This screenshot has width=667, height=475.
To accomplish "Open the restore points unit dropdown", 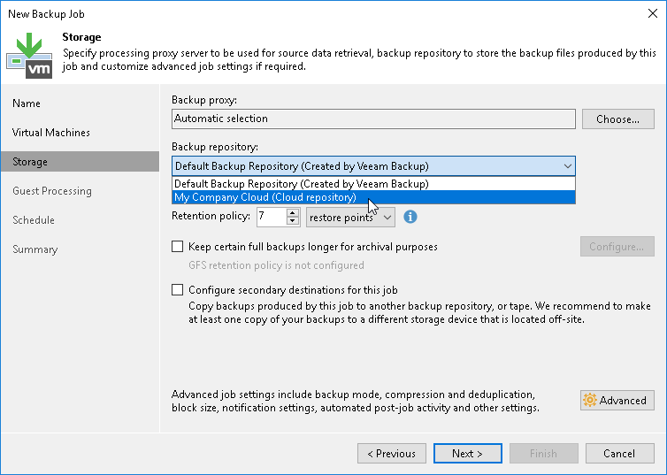I will coord(350,218).
